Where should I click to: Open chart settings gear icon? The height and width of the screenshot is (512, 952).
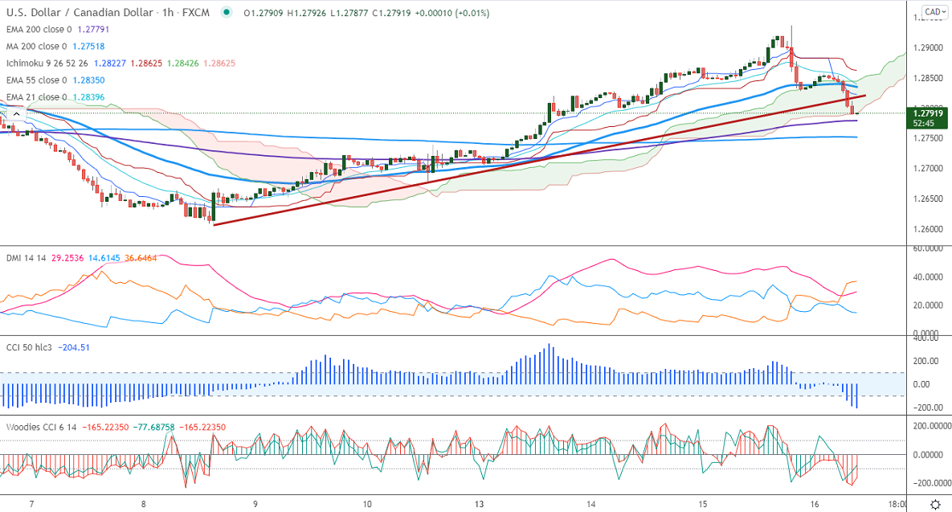tap(936, 504)
